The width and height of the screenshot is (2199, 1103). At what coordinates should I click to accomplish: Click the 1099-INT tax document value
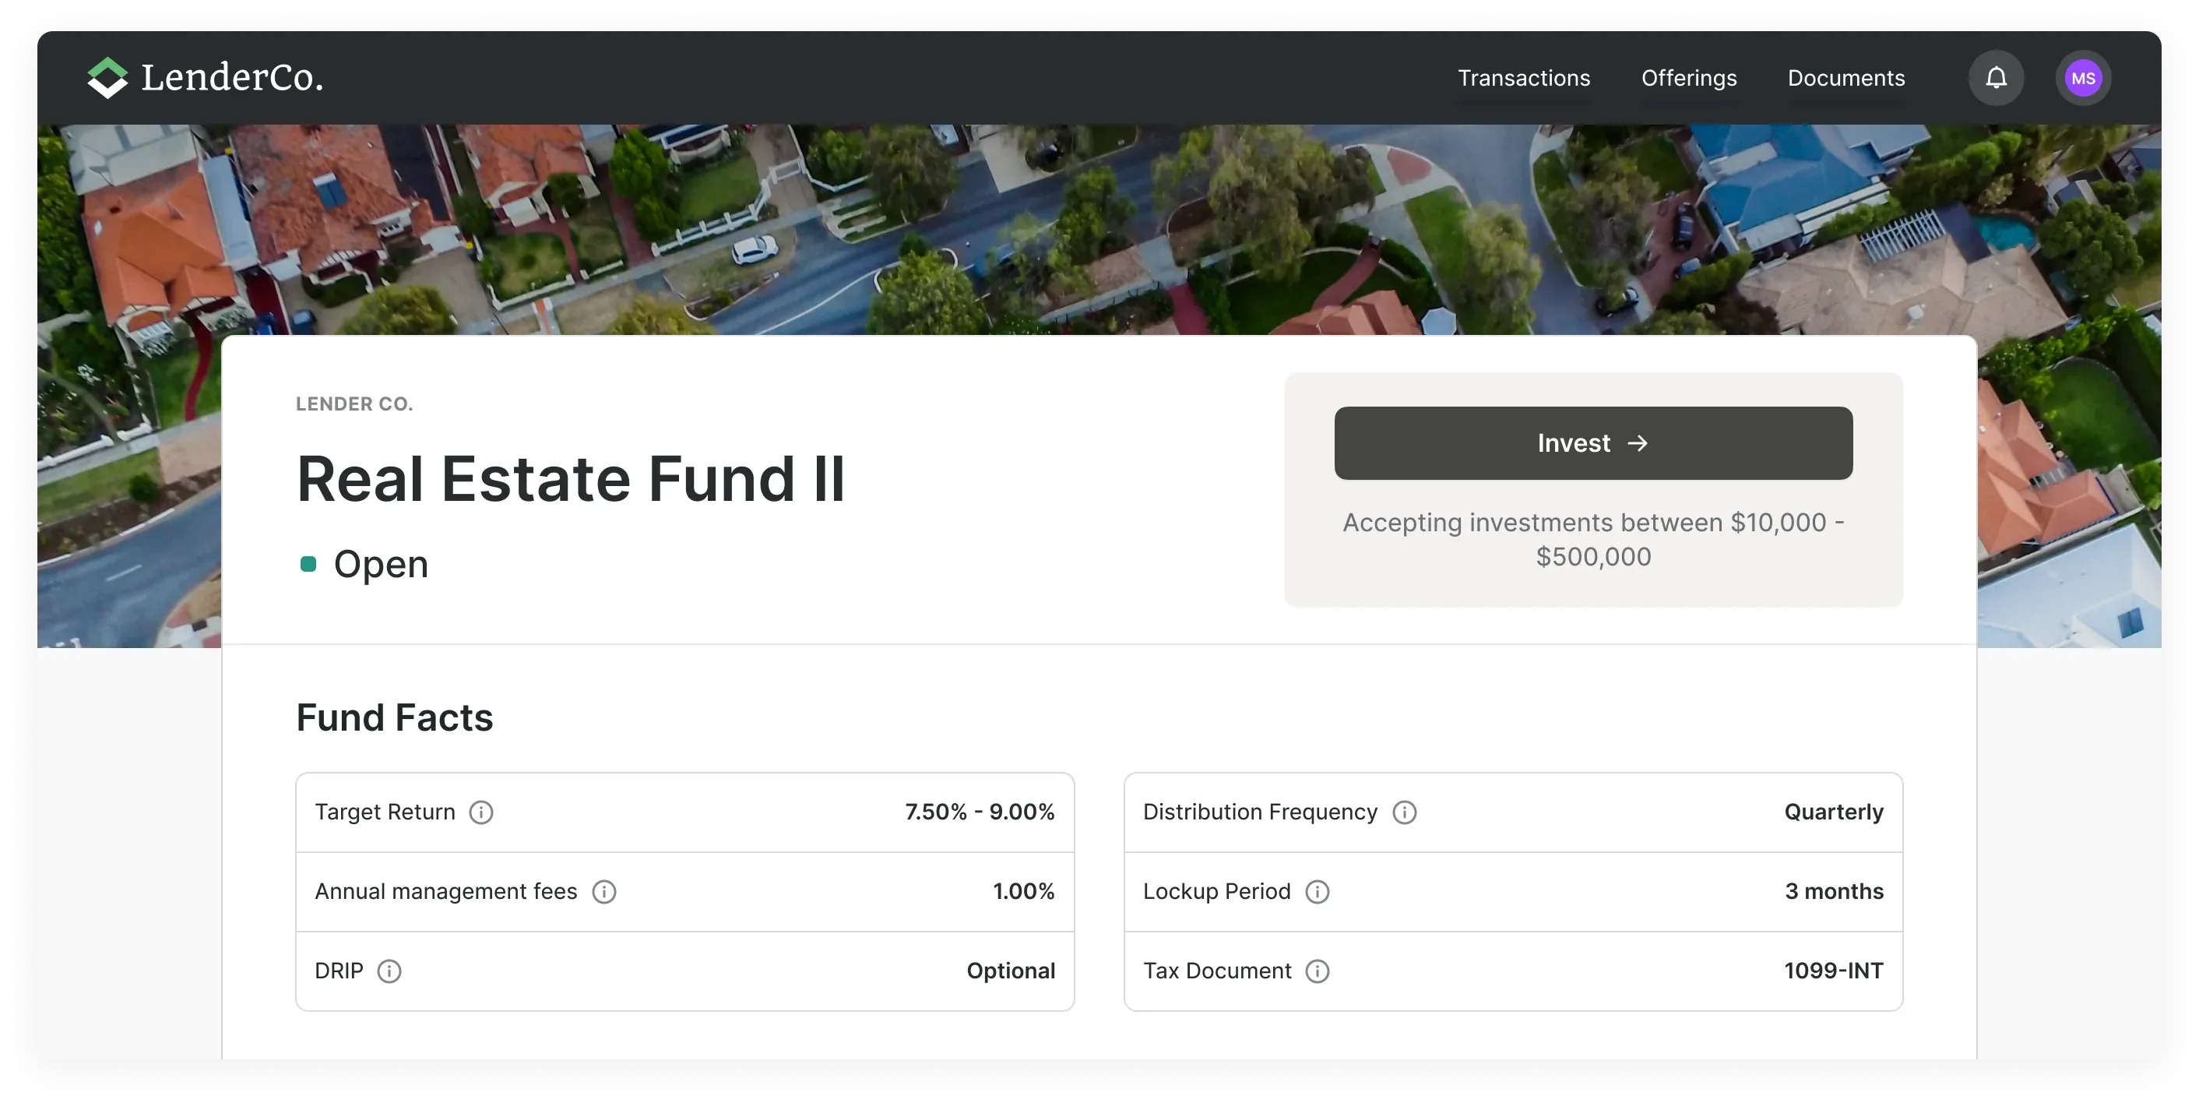tap(1833, 971)
